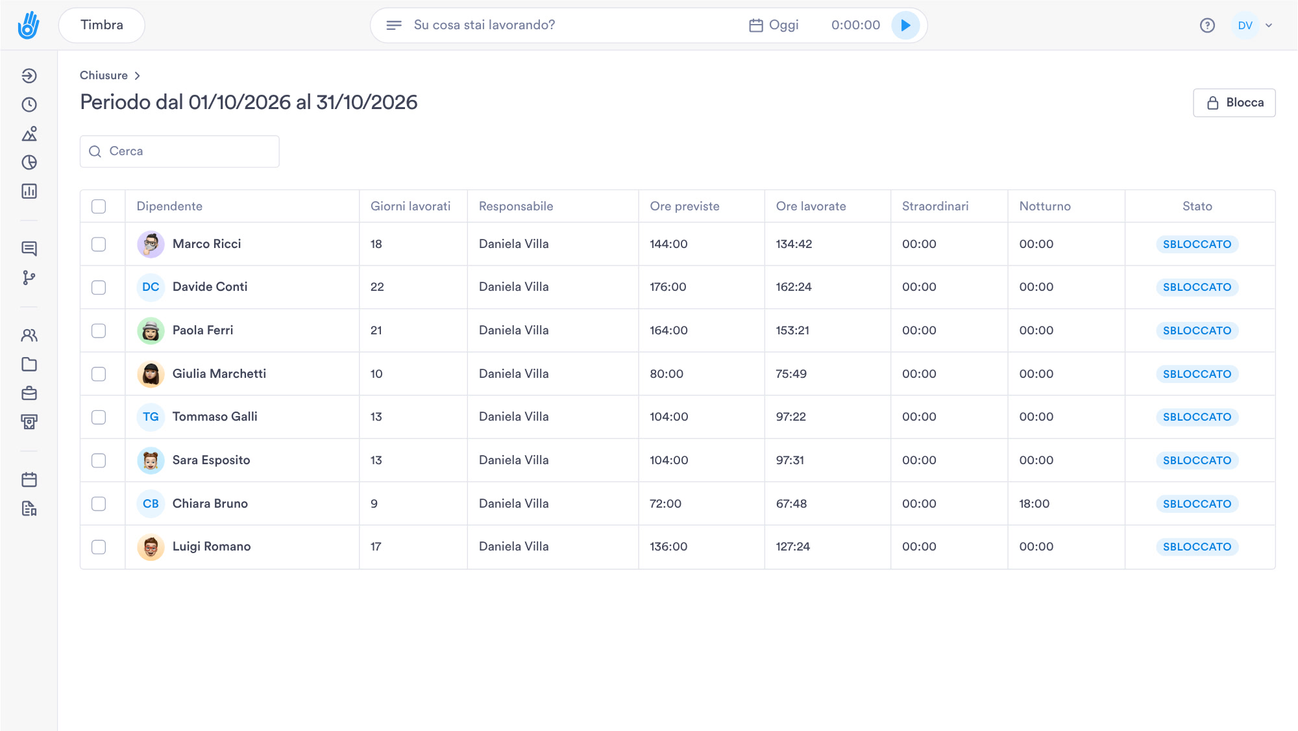
Task: Click the Giorni lavorati column header
Action: pos(410,206)
